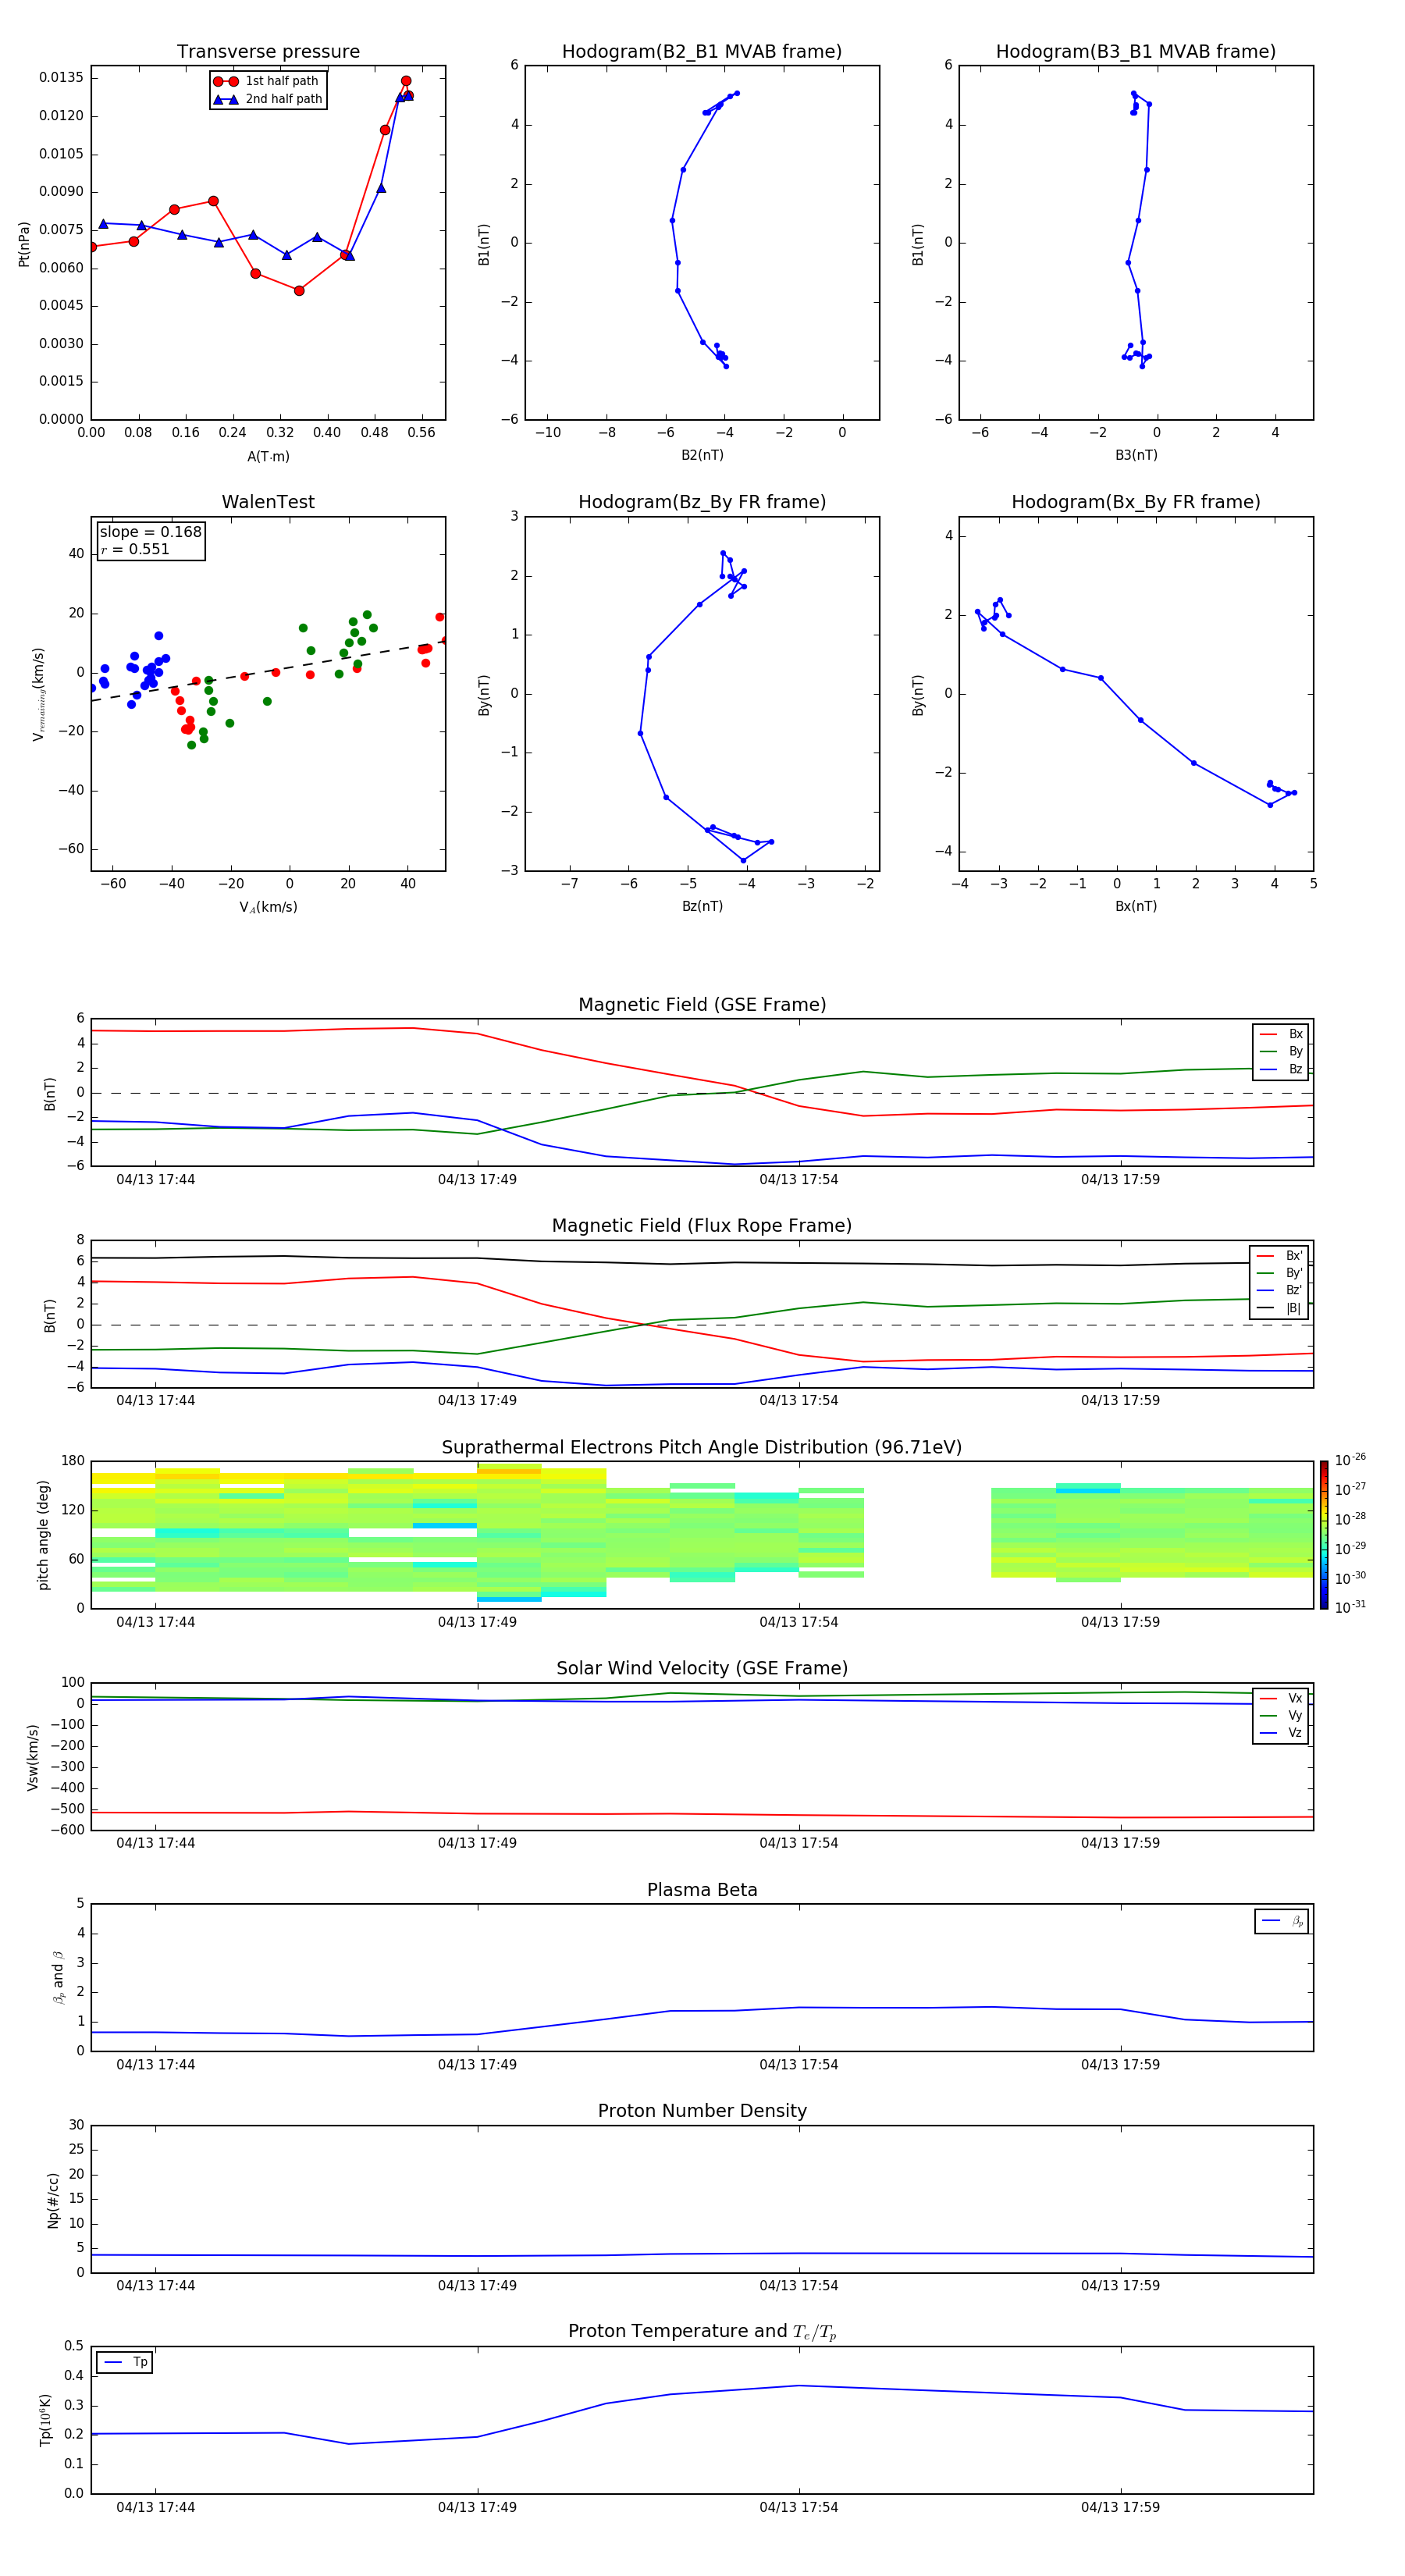Click the "-600" tick on the Vsw axis

[67, 1830]
